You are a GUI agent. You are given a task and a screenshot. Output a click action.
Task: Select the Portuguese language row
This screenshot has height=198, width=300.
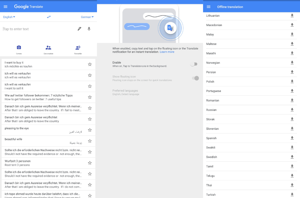point(251,91)
